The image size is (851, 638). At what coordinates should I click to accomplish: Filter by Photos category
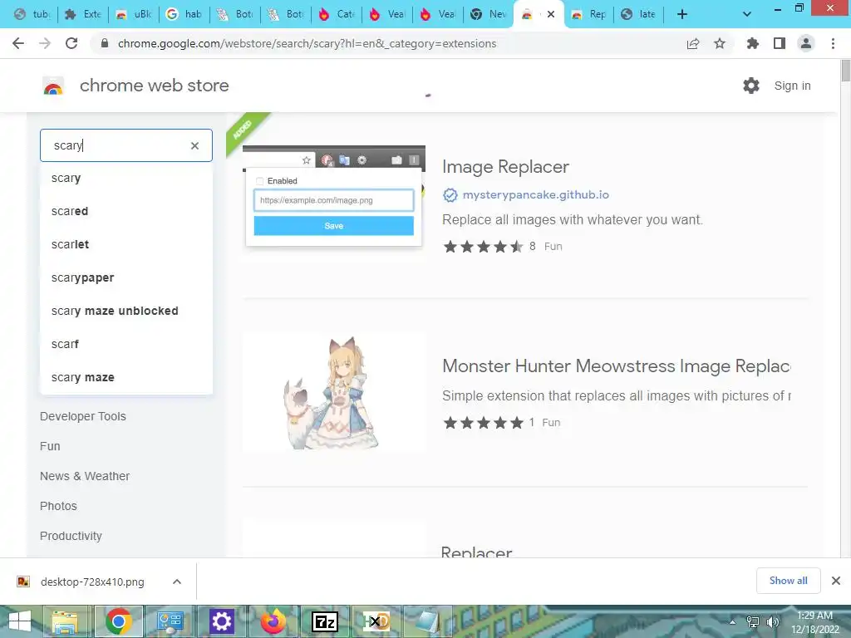click(58, 506)
